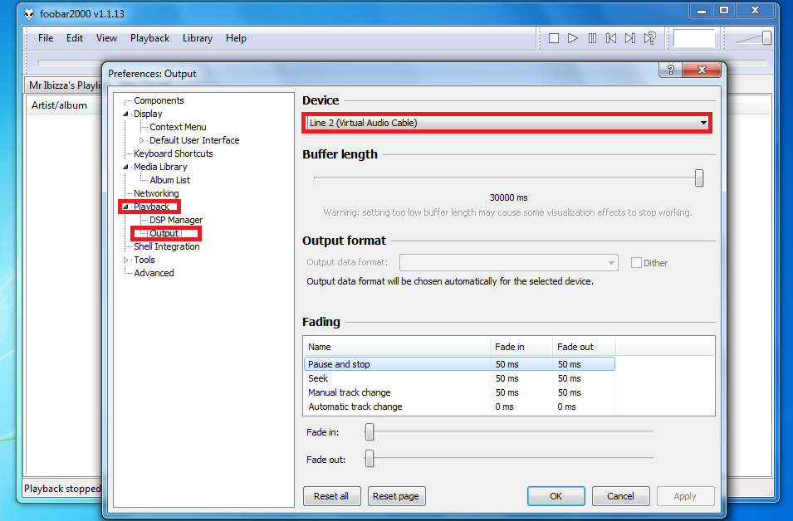Open the output Device dropdown
This screenshot has width=793, height=521.
(x=507, y=123)
